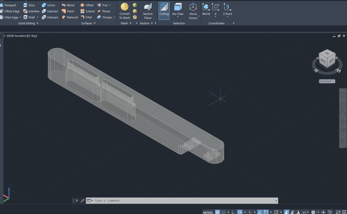The width and height of the screenshot is (347, 214).
Task: Choose the Offset Edge tool
Action: tap(10, 11)
